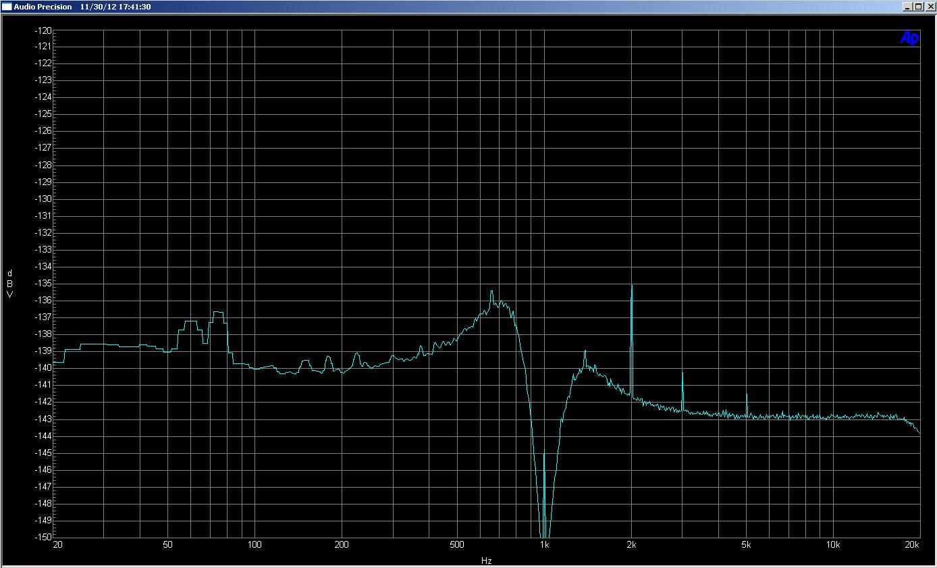This screenshot has height=568, width=937.
Task: Click the 500 label on the frequency axis
Action: point(456,545)
